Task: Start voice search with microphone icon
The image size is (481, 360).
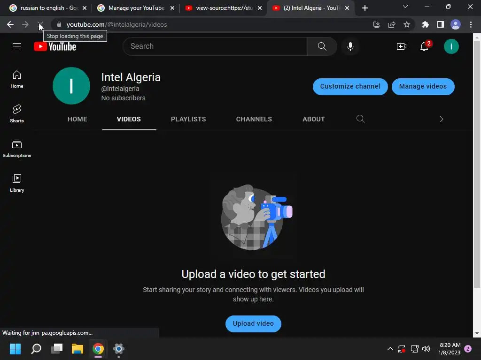Action: coord(350,46)
